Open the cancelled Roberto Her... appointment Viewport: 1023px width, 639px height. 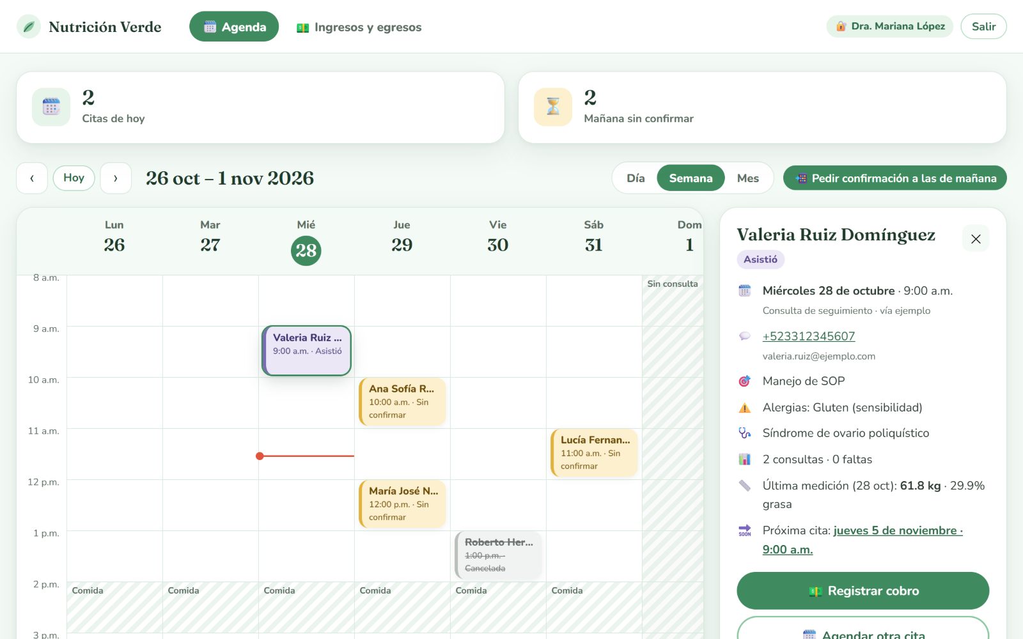[x=498, y=555]
